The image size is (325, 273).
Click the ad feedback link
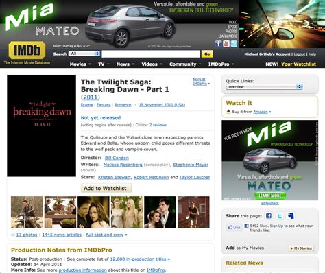coord(270,203)
